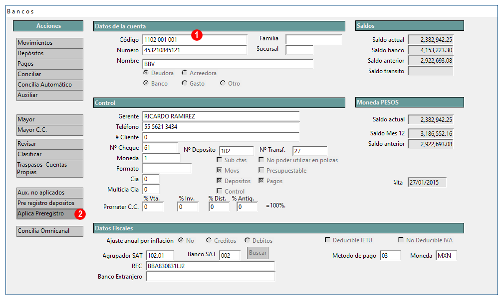Click the Agrupador SAT field

[160, 256]
